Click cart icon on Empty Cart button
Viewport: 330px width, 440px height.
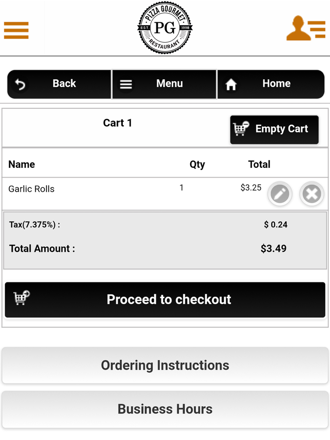coord(241,129)
